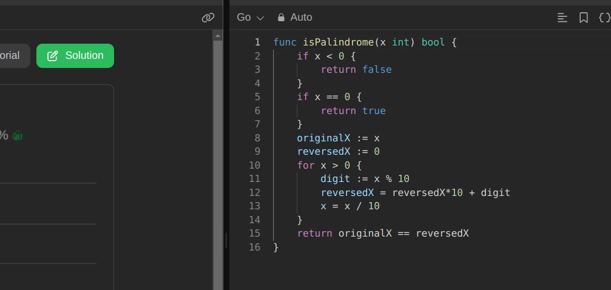611x290 pixels.
Task: Open the Go language dropdown
Action: click(x=250, y=18)
